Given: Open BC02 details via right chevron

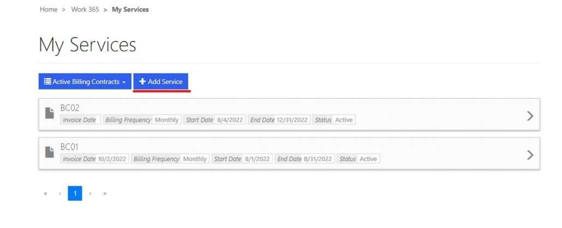Looking at the screenshot, I should click(530, 116).
